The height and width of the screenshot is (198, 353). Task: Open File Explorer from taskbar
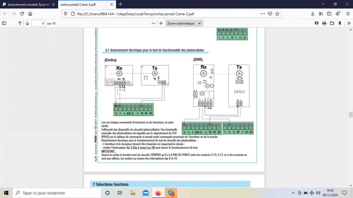[133, 193]
